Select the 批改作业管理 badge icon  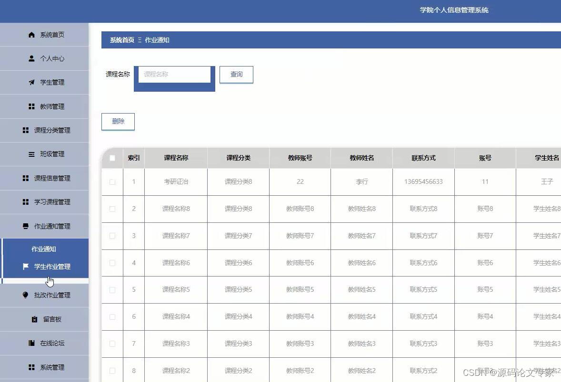coord(26,295)
